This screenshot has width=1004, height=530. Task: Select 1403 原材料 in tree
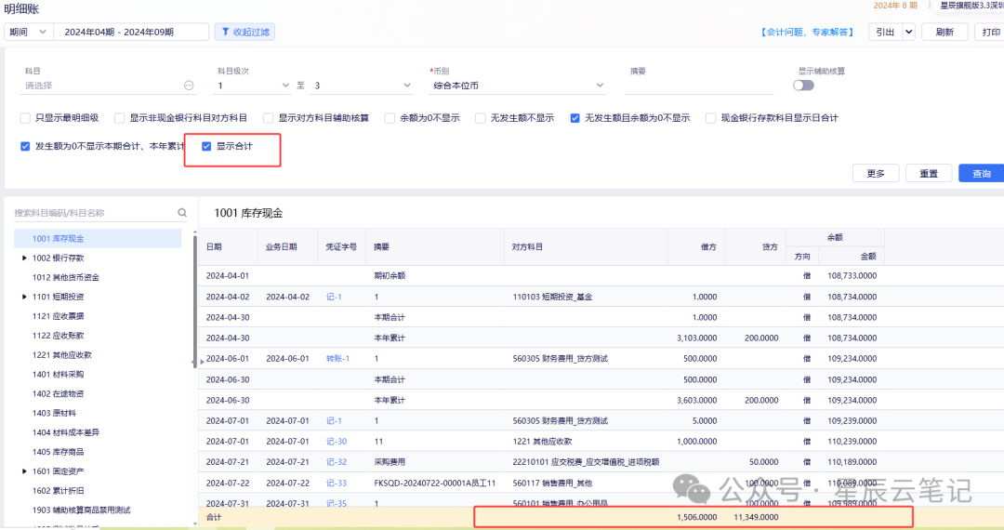point(54,413)
